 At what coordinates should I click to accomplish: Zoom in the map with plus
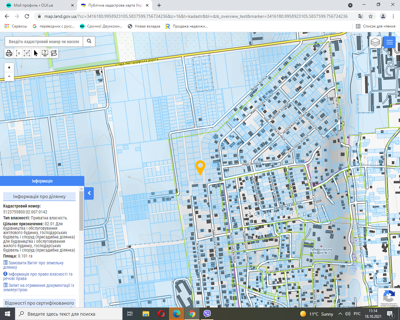click(9, 67)
